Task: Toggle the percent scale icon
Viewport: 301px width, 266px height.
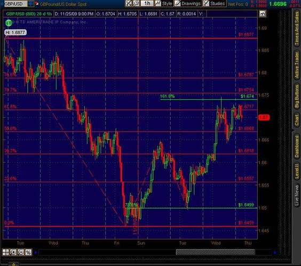Action: pyautogui.click(x=28, y=252)
